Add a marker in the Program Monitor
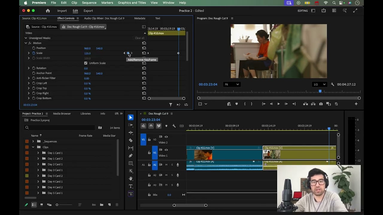 236,104
